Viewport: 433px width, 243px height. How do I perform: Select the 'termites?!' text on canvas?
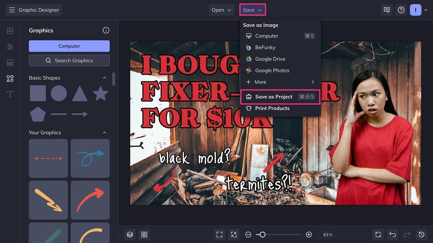[259, 183]
